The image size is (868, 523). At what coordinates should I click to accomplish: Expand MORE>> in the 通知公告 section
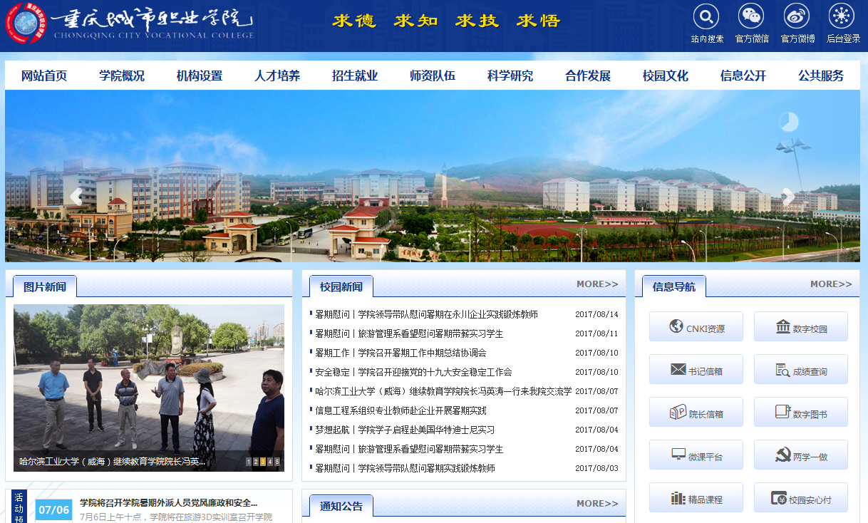tap(597, 504)
